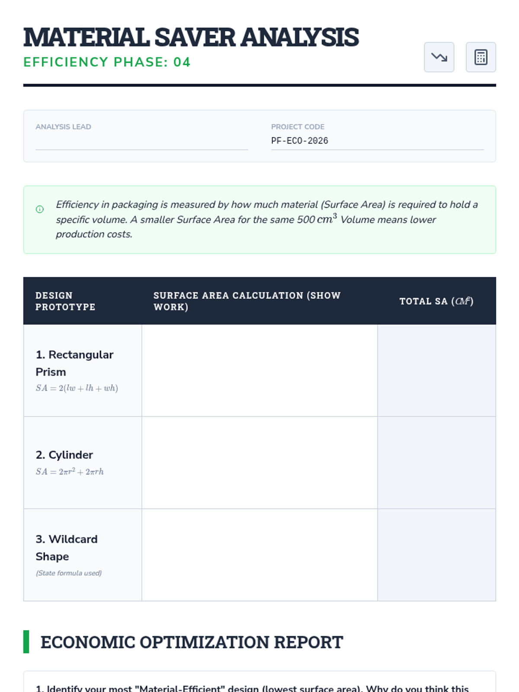
Task: Click the Efficiency Phase: 04 subtitle
Action: click(107, 62)
